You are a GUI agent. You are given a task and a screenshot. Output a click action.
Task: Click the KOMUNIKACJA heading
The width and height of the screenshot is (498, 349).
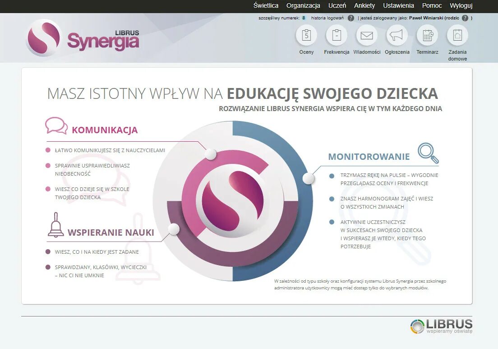(x=105, y=130)
